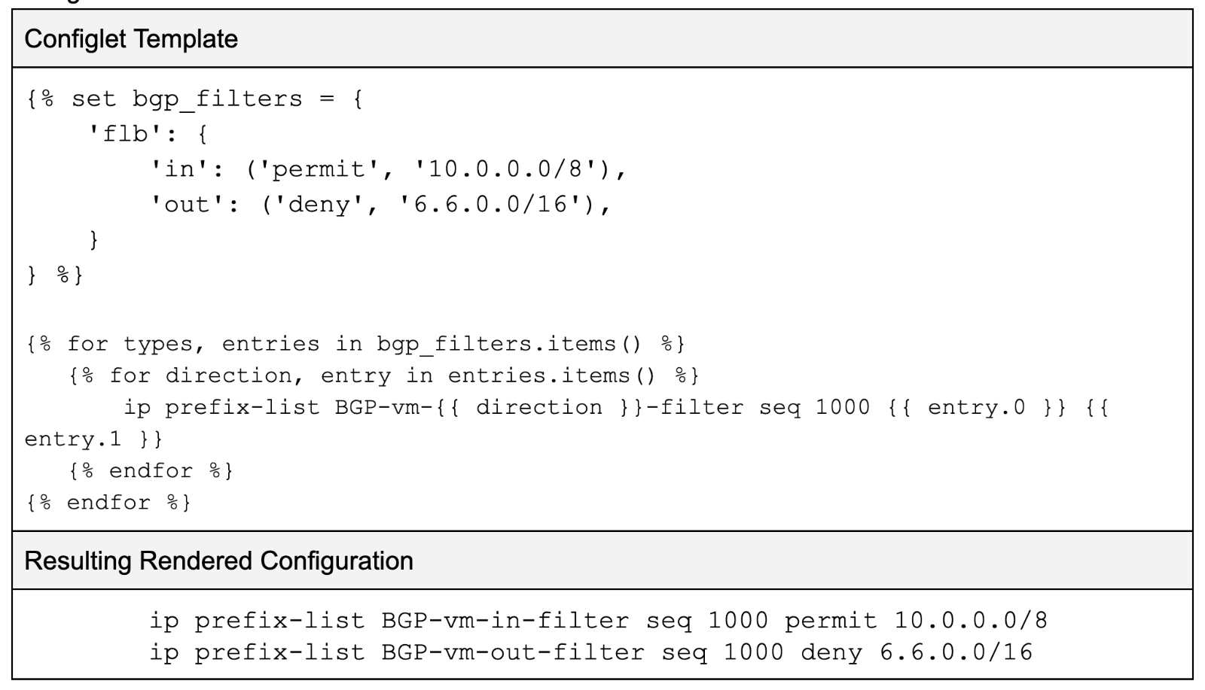
Task: Click the wrapped "entry.1 }}" line
Action: 93,439
